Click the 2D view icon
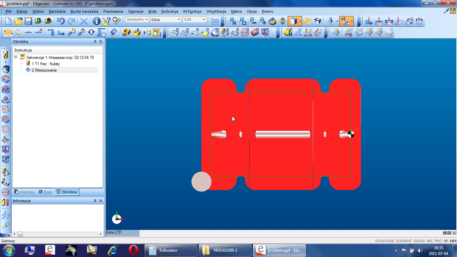The height and width of the screenshot is (257, 457). click(x=215, y=21)
